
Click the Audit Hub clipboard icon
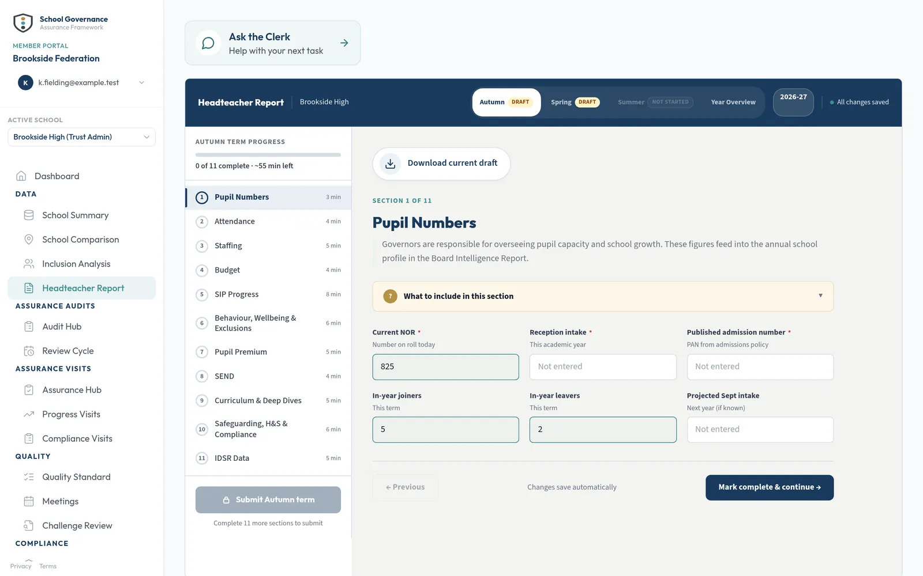29,327
